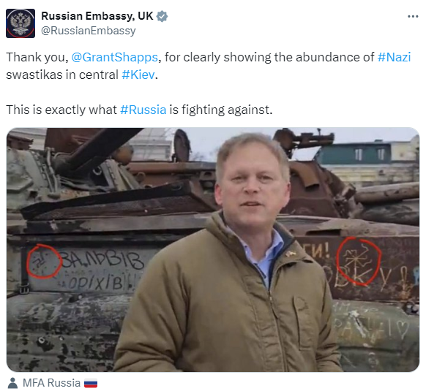426x391 pixels.
Task: Open the @GrantShapps mention
Action: (x=114, y=57)
